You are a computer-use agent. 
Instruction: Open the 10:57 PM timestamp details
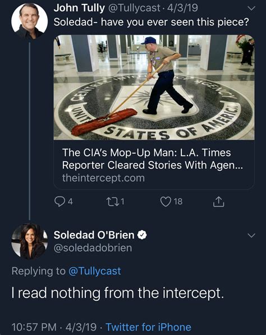tap(34, 327)
